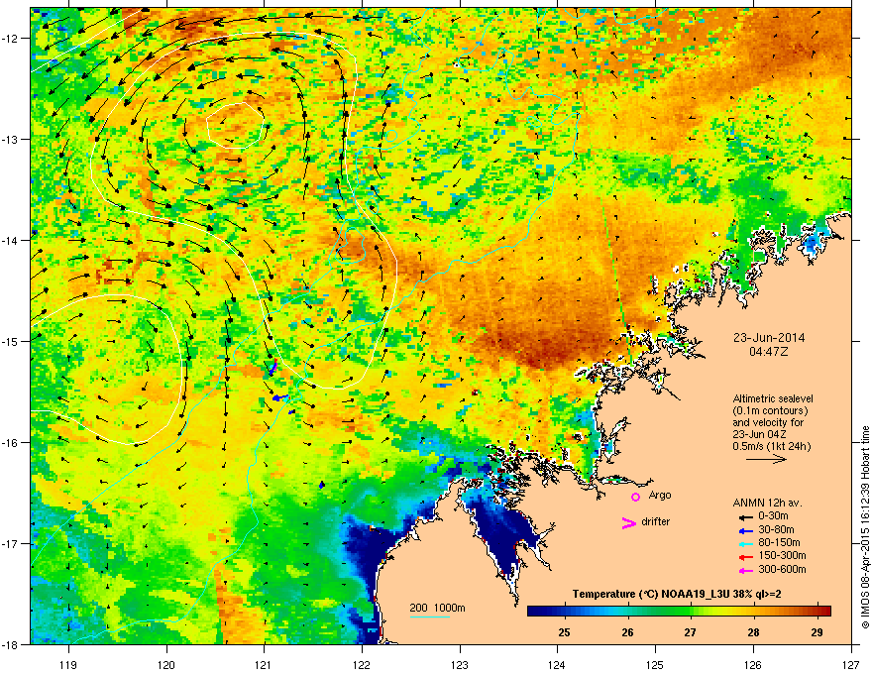Click the time label 04:47Z

(769, 352)
